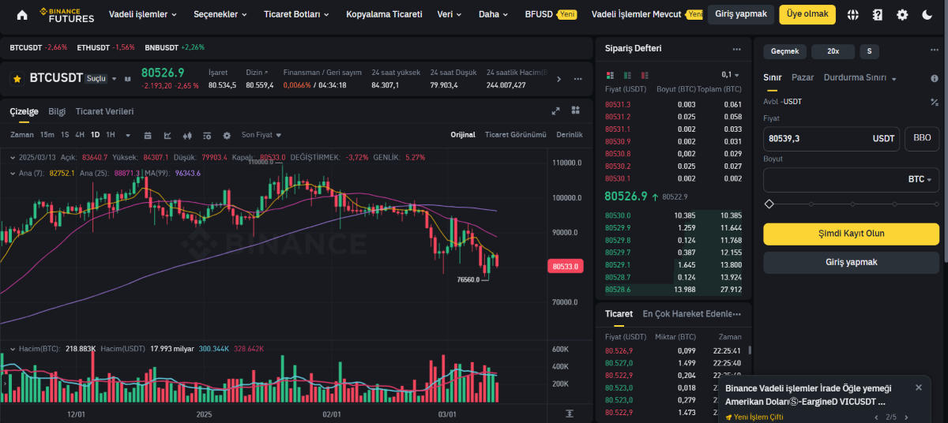The image size is (948, 423).
Task: Change BTC size unit dropdown
Action: [x=920, y=180]
